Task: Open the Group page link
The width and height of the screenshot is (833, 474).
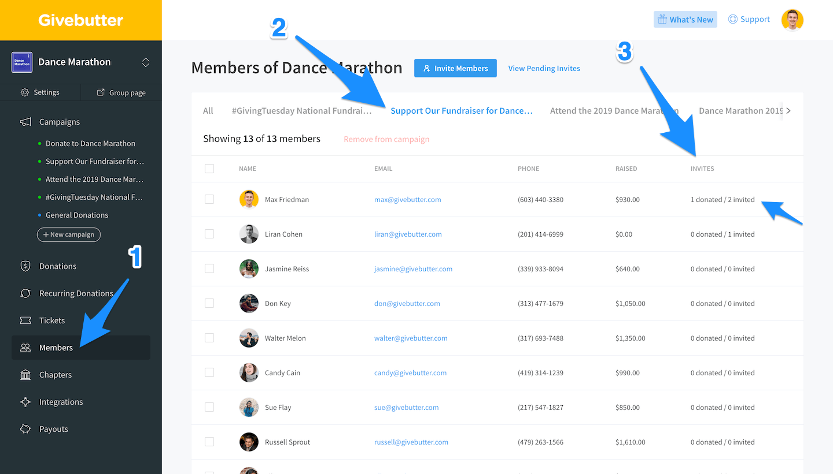Action: [x=121, y=92]
